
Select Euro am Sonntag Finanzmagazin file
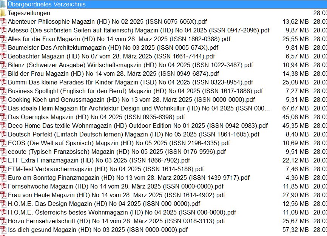point(129,178)
